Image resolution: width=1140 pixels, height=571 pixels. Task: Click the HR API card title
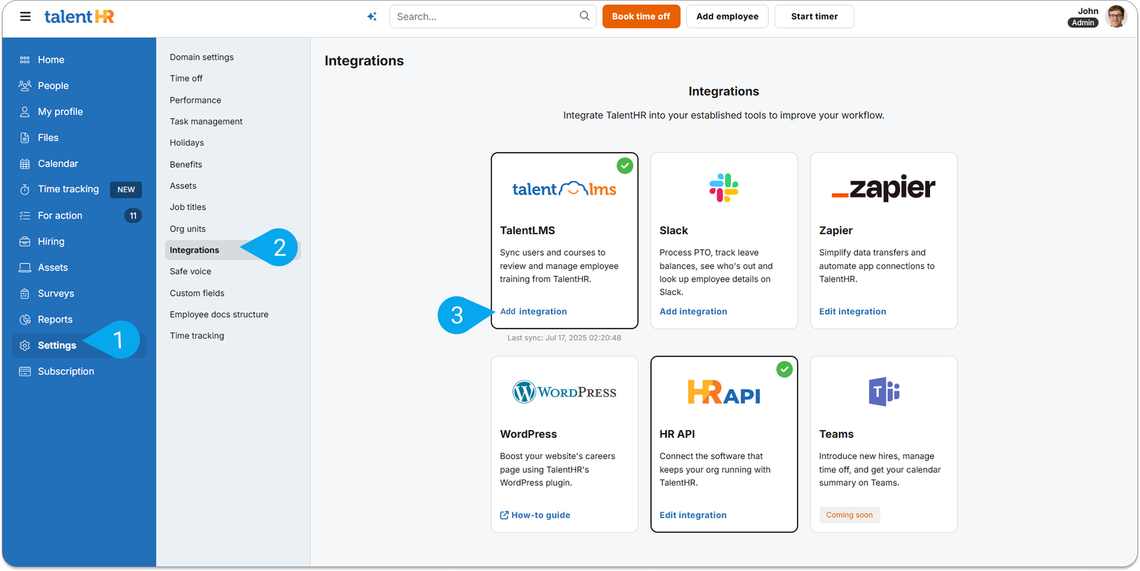click(x=677, y=434)
